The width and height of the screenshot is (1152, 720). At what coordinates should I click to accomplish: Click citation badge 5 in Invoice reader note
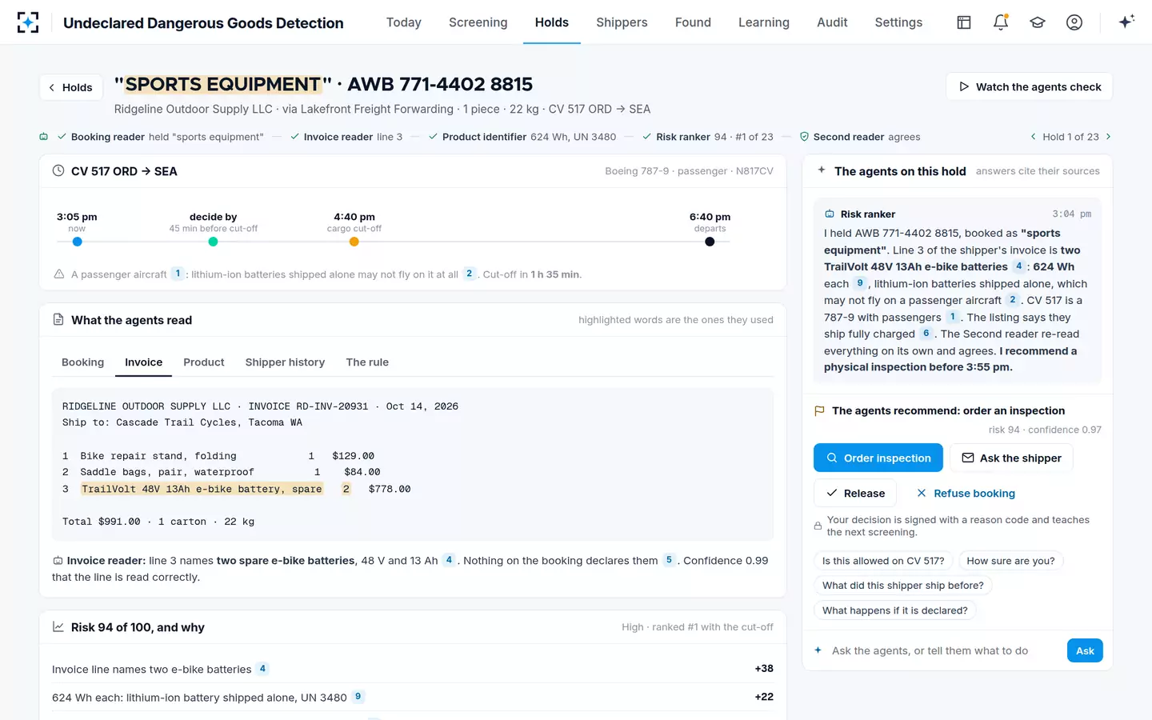pyautogui.click(x=669, y=560)
